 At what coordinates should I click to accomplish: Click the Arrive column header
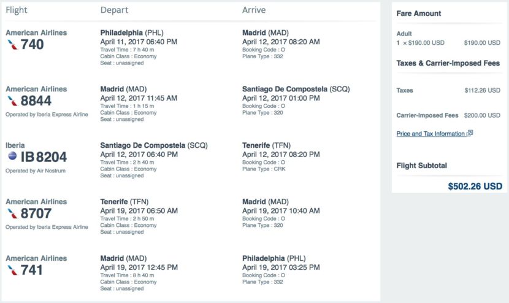pyautogui.click(x=254, y=10)
